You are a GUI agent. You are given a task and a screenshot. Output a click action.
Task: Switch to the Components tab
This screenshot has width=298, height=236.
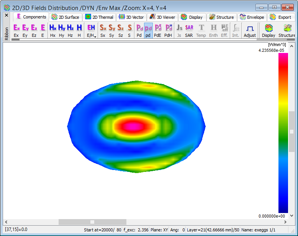(31, 17)
